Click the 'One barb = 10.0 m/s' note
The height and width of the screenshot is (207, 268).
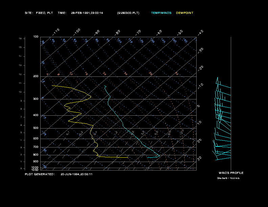tap(228, 178)
